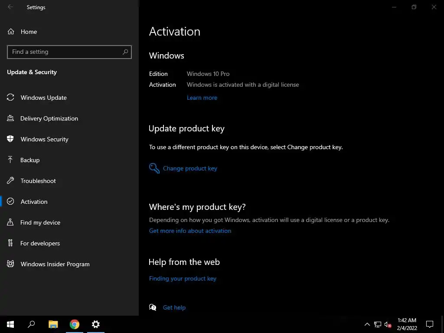Screen dimensions: 444x333
Task: Click the Windows Update circular arrows icon
Action: click(x=10, y=98)
